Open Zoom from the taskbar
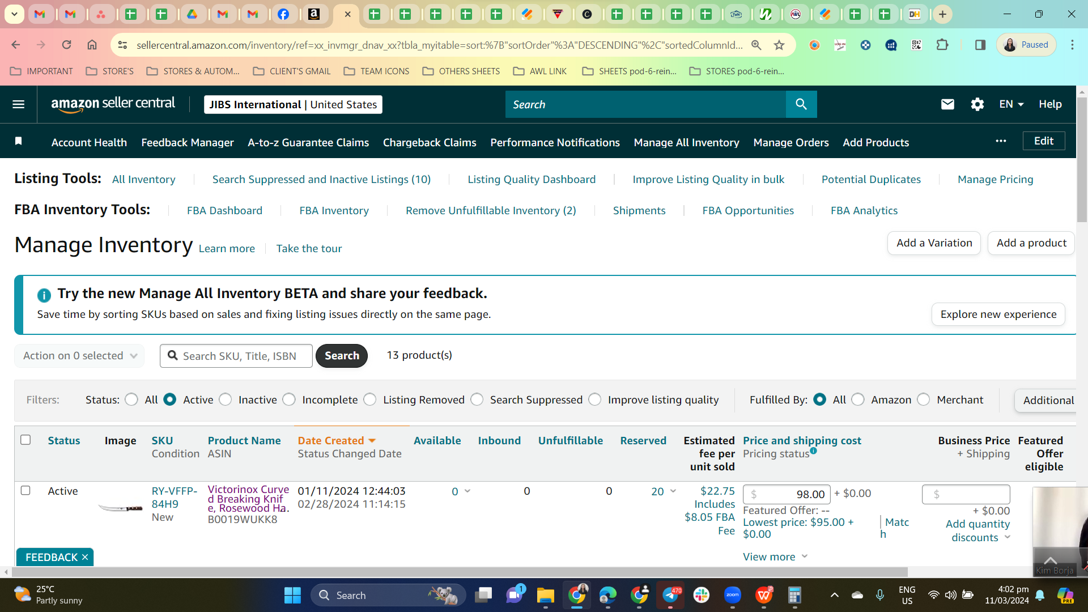 pyautogui.click(x=733, y=596)
